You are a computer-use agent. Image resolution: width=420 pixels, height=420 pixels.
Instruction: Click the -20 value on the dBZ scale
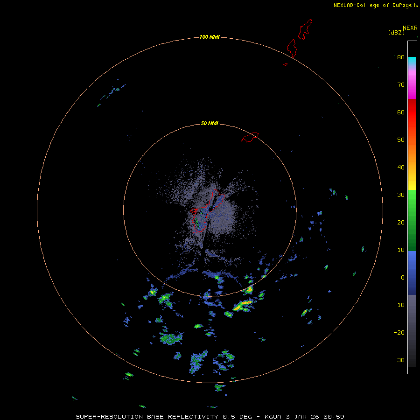tap(399, 333)
